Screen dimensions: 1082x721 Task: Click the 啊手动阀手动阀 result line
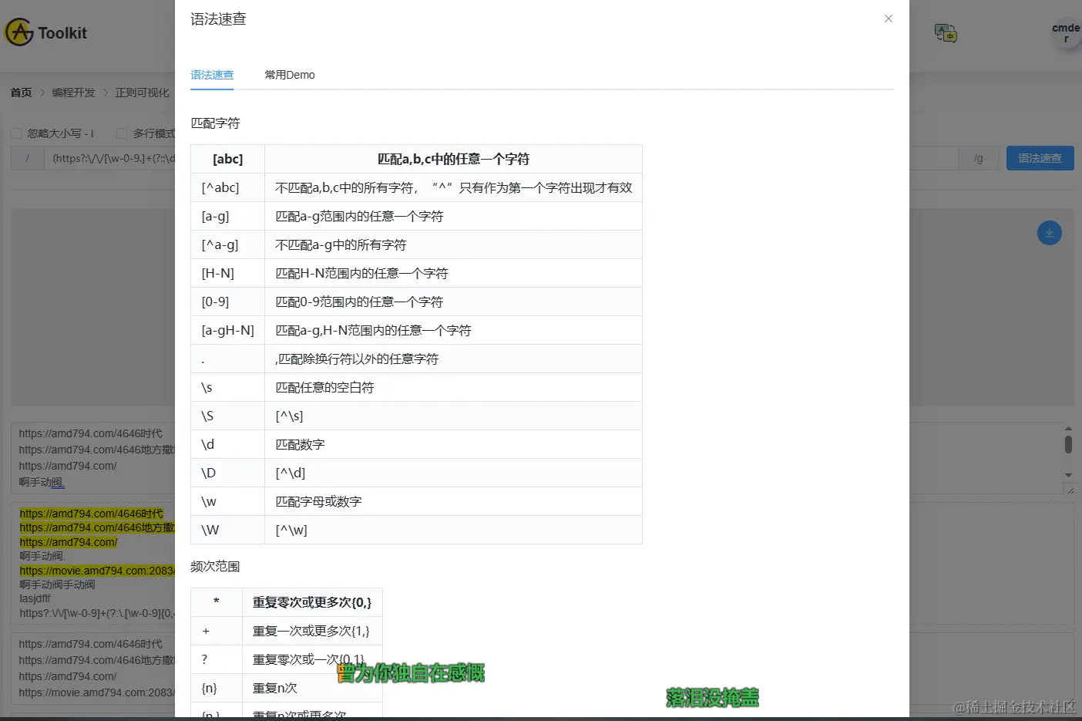click(x=57, y=585)
